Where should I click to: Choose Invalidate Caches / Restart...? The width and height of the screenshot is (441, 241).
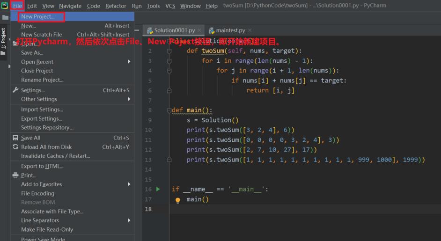point(72,156)
